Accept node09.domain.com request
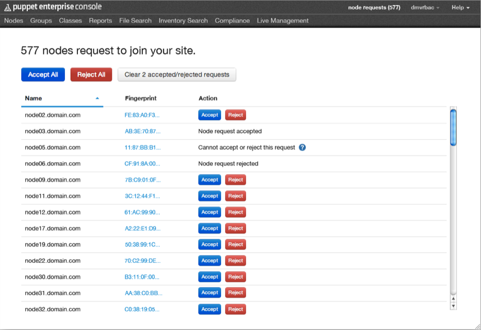 point(209,180)
